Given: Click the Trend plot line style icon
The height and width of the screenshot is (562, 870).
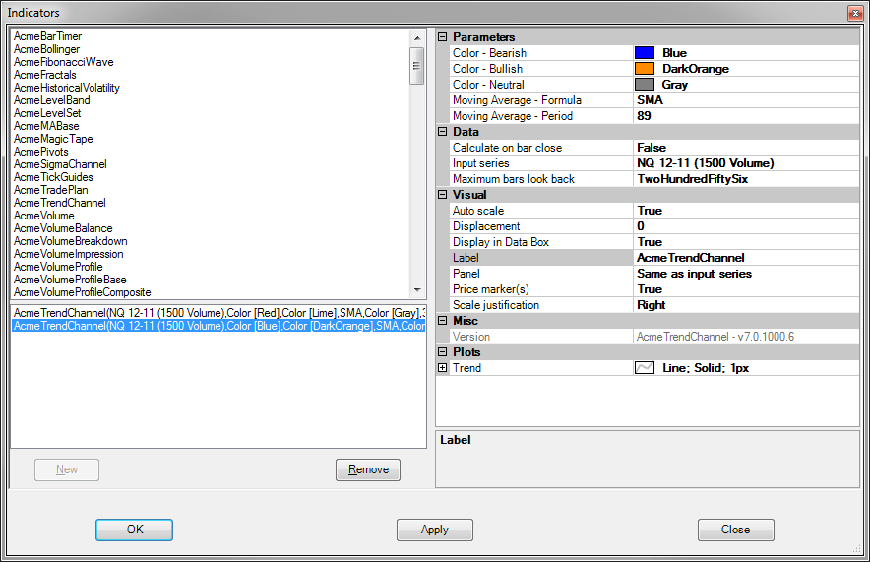Looking at the screenshot, I should (645, 368).
